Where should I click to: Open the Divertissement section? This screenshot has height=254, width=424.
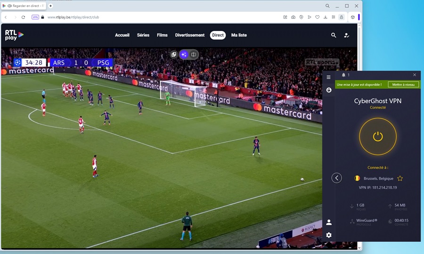[x=190, y=35]
